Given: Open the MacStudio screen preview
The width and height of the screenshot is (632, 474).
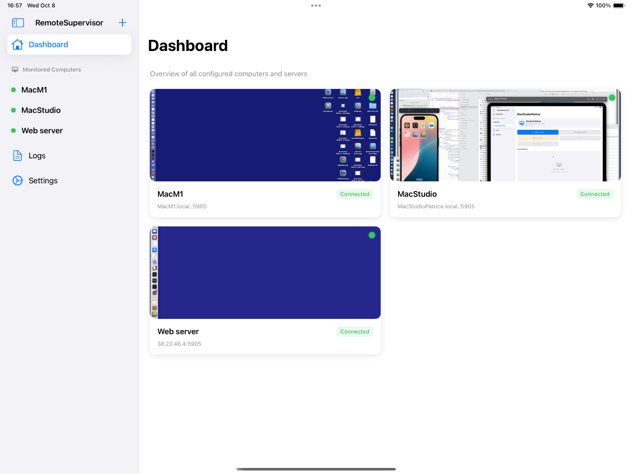Looking at the screenshot, I should (505, 135).
